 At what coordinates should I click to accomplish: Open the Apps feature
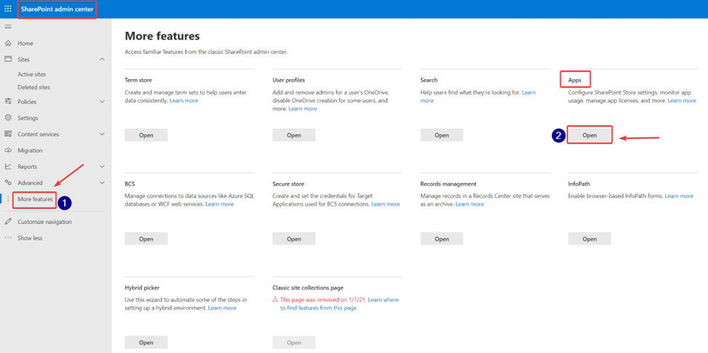point(589,135)
